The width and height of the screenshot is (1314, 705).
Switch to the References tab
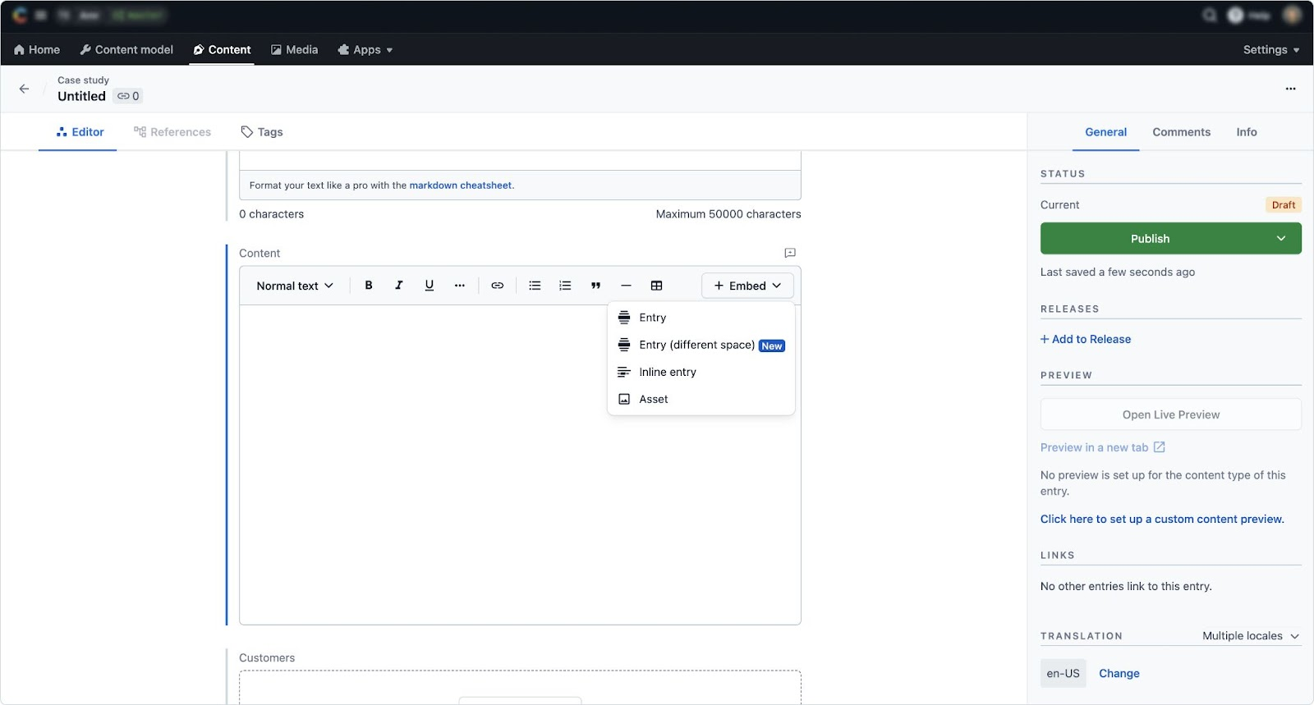coord(172,132)
